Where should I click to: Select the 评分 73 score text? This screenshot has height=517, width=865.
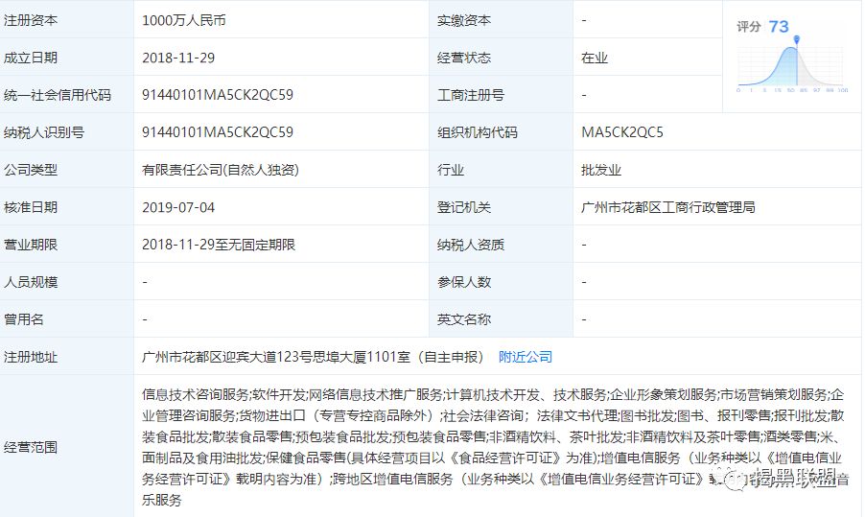pyautogui.click(x=763, y=27)
